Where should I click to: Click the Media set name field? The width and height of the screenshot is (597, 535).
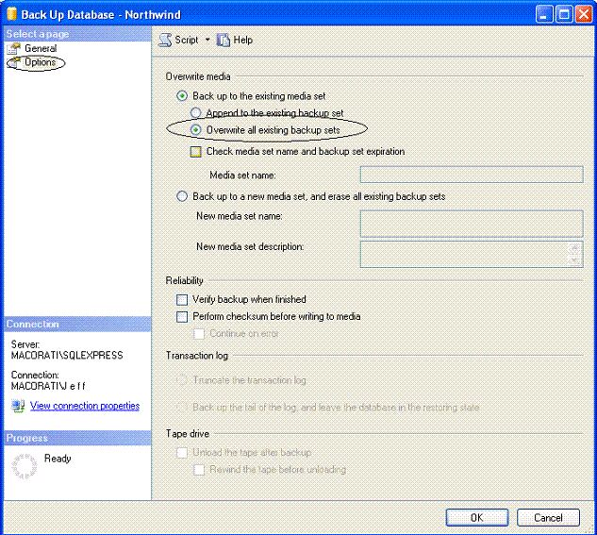tap(472, 175)
